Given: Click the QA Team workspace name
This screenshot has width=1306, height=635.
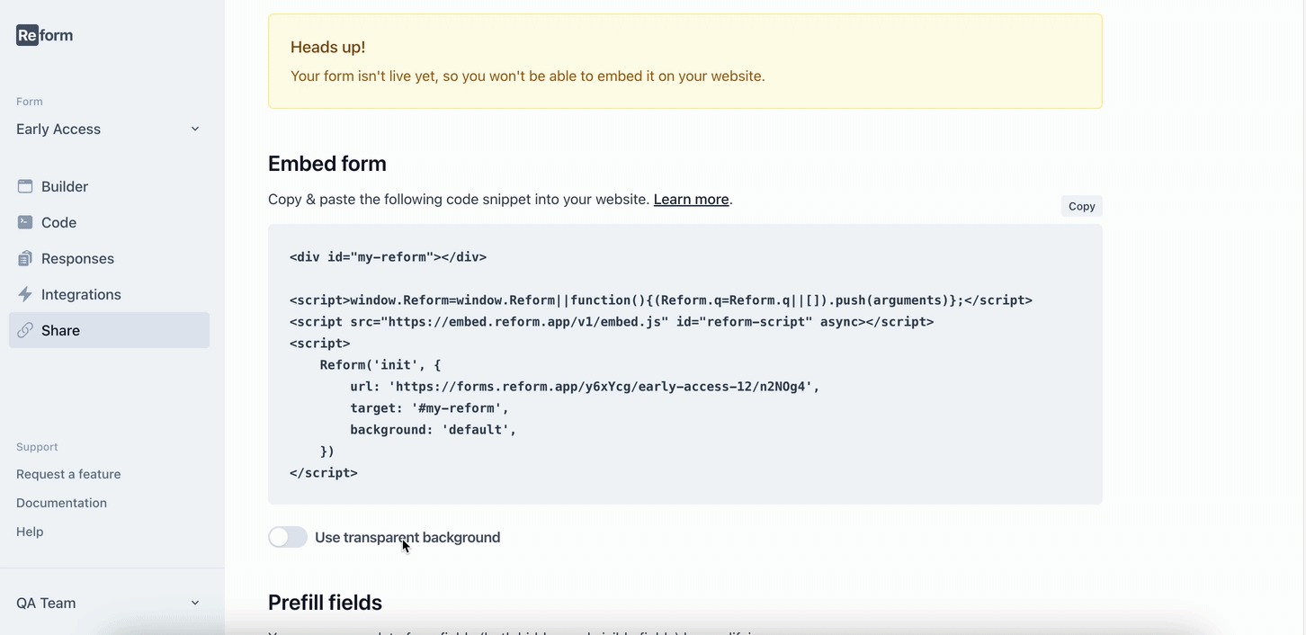Looking at the screenshot, I should tap(46, 603).
